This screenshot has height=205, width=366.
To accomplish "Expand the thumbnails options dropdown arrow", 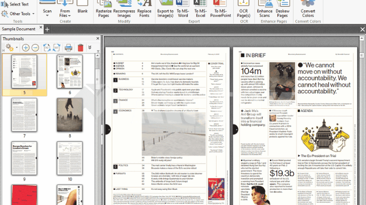I will click(17, 48).
